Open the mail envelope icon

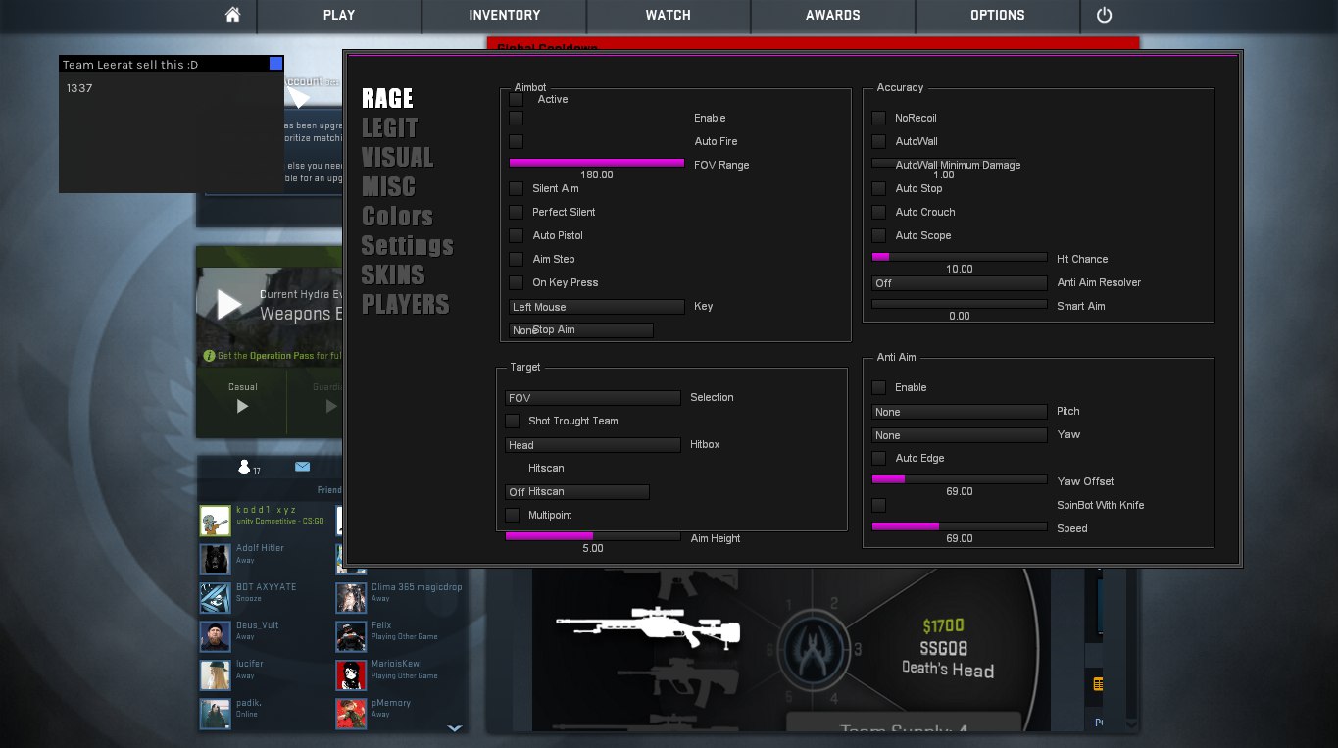[x=302, y=467]
